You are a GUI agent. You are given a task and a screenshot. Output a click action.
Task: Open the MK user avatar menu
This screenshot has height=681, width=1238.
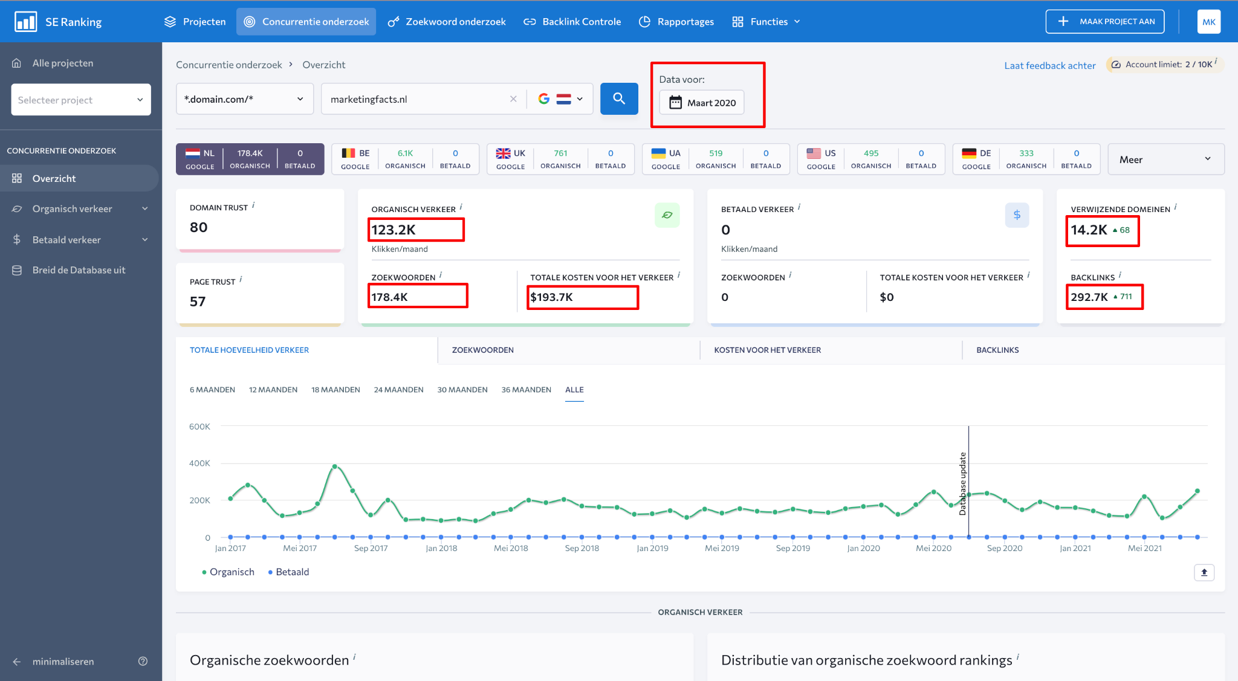click(x=1208, y=22)
